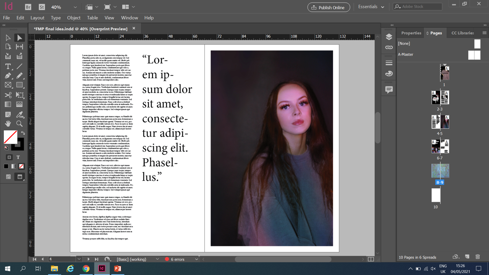The height and width of the screenshot is (275, 489).
Task: Expand the [Basic] (working) preflight profile menu
Action: click(x=157, y=259)
